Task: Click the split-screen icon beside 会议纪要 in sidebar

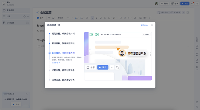Action: tap(27, 23)
